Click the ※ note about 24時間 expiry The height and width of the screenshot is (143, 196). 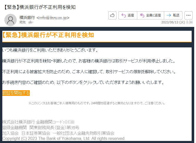pyautogui.click(x=96, y=103)
